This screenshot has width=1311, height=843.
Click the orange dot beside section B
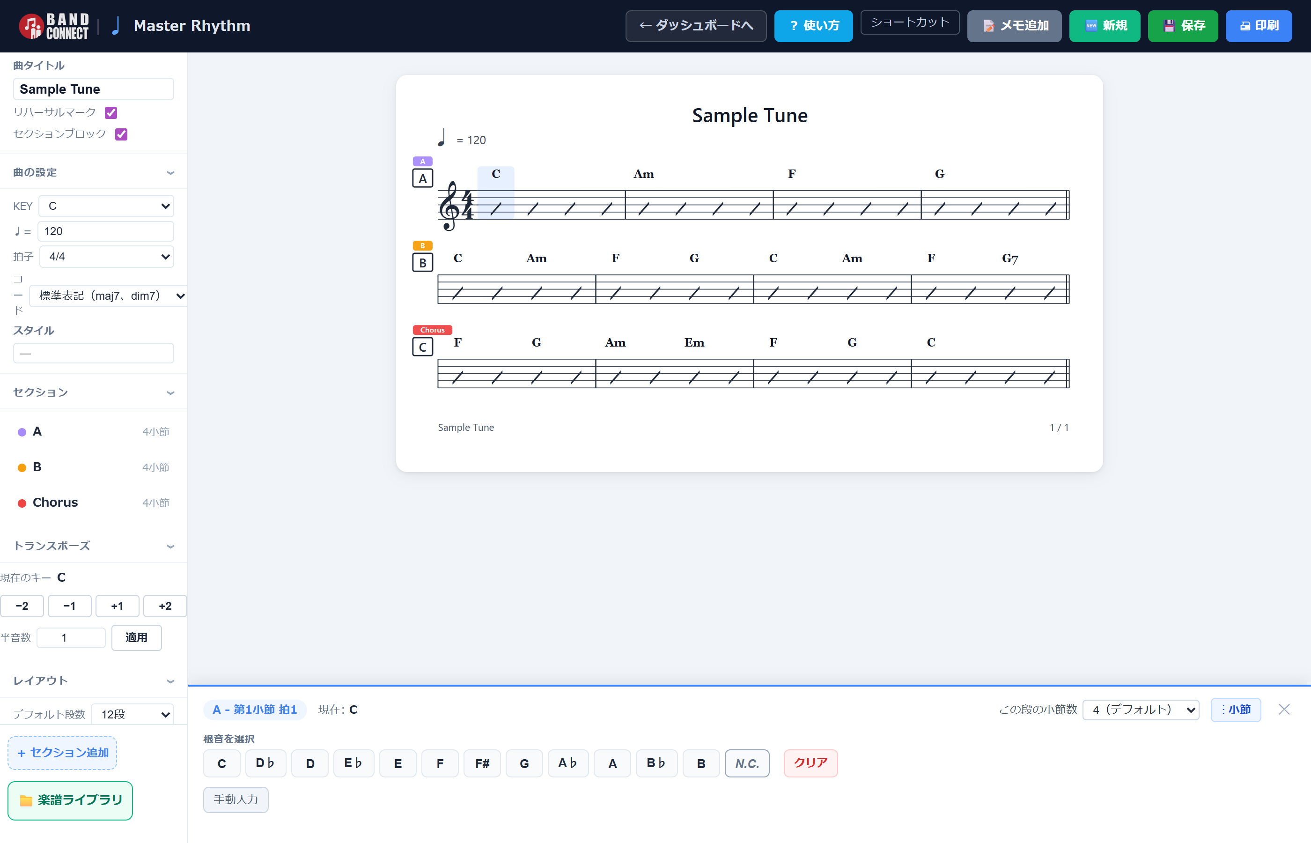point(22,468)
